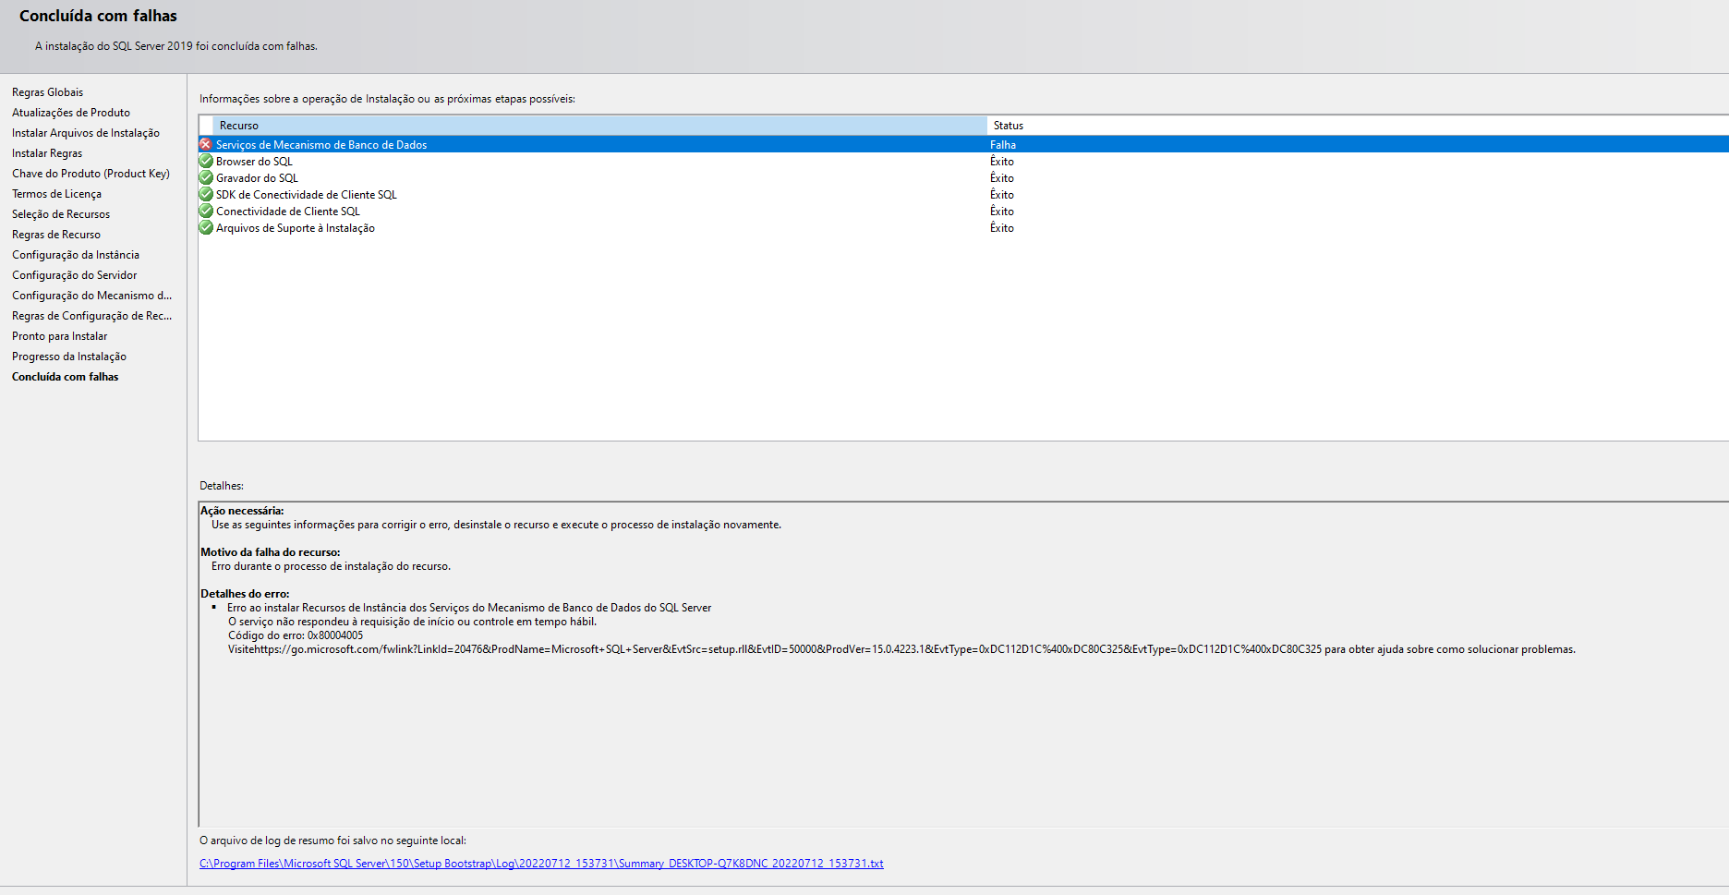Select the Seleção de Recursos step

pyautogui.click(x=61, y=214)
